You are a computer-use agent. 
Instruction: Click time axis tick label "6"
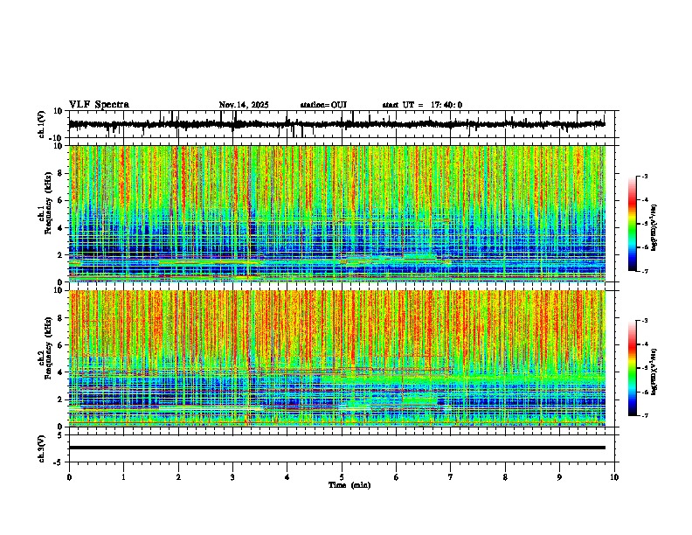pos(397,477)
